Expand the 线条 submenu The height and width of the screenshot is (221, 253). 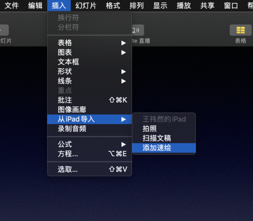tap(90, 81)
